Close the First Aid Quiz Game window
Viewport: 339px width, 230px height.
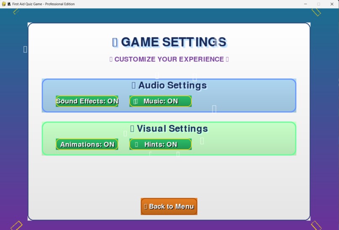click(332, 4)
